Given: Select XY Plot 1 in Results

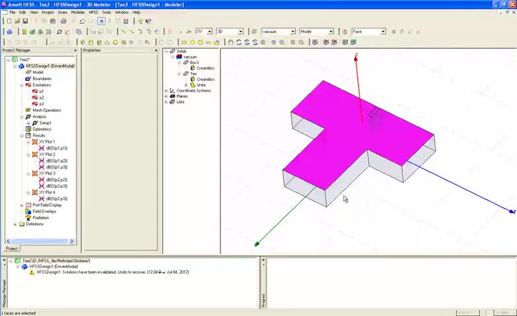Looking at the screenshot, I should (x=47, y=142).
